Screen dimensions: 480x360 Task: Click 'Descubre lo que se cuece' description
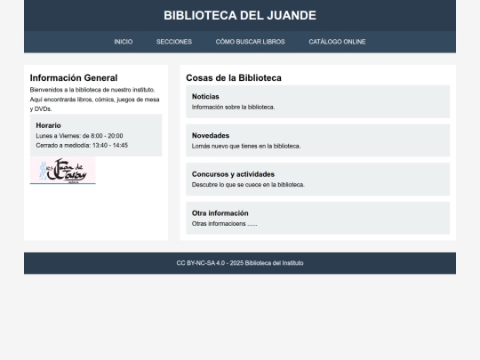click(248, 185)
